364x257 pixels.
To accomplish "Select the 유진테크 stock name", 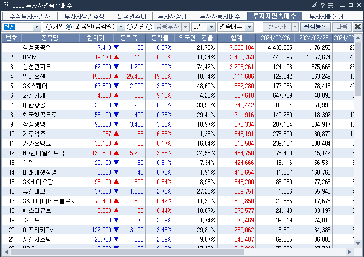I will tap(34, 191).
